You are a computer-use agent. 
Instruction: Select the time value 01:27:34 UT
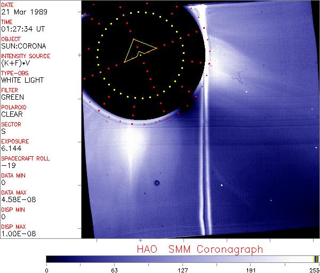[21, 29]
